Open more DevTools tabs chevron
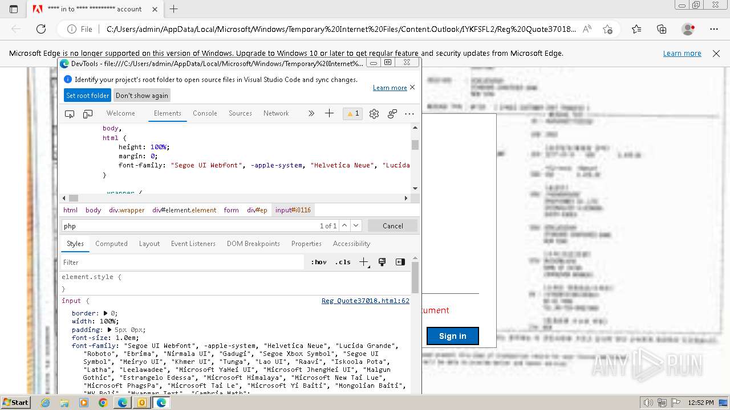Viewport: 730px width, 410px height. [x=311, y=113]
